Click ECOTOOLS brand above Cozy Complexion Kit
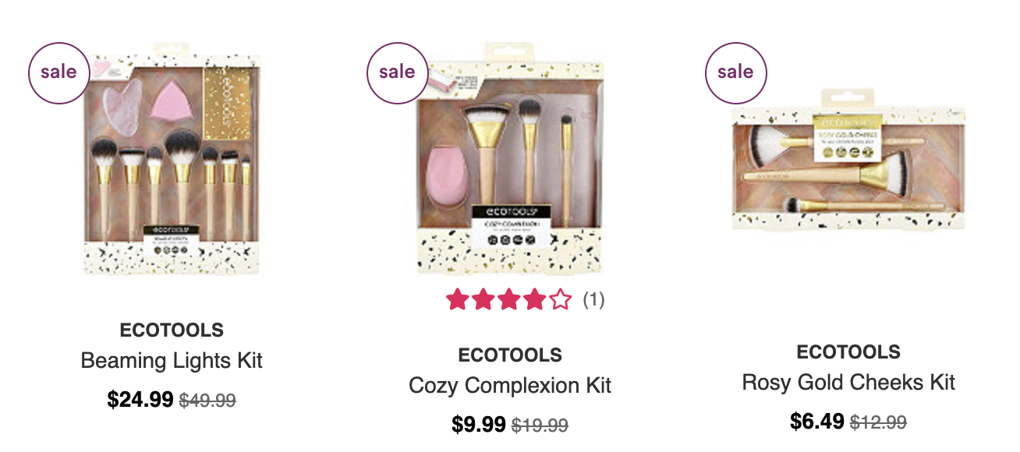The height and width of the screenshot is (452, 1020). pyautogui.click(x=510, y=355)
